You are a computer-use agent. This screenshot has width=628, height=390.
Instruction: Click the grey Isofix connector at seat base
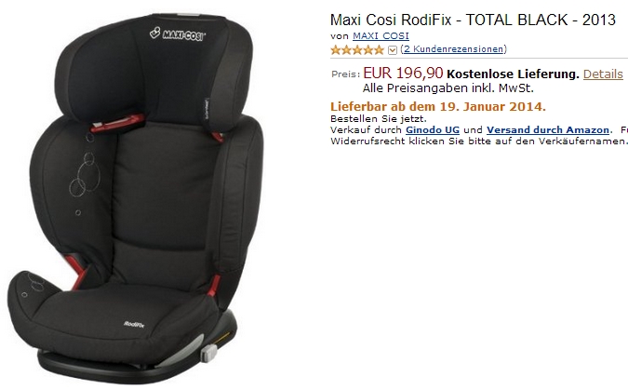coord(208,353)
